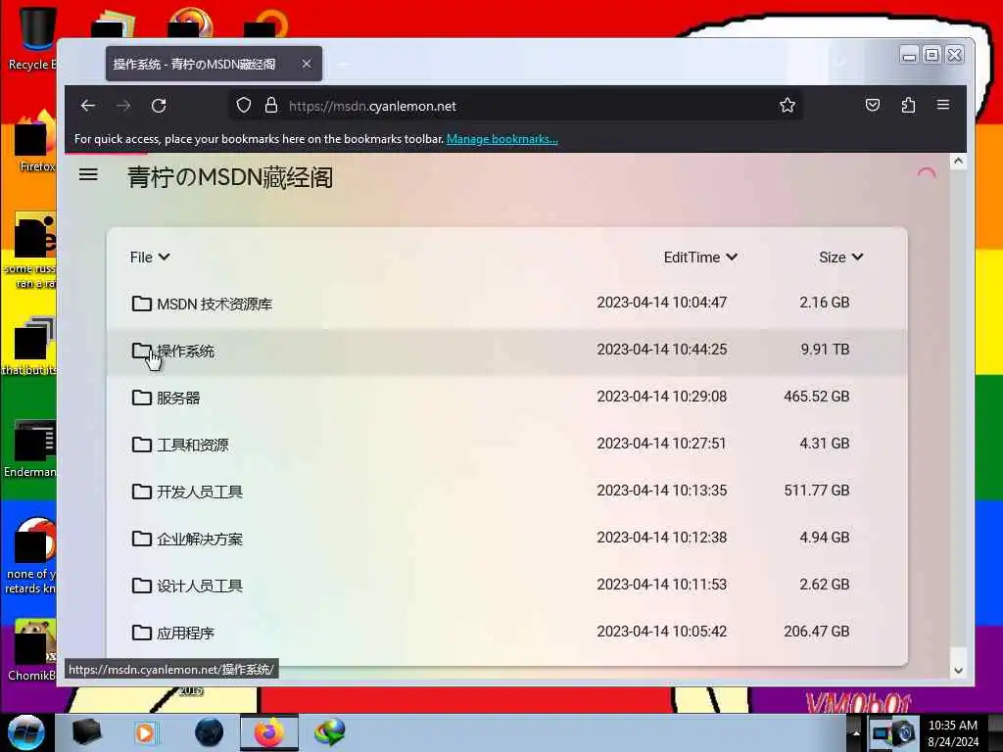The image size is (1003, 752).
Task: Close the 操作系统 browser tab
Action: [307, 64]
